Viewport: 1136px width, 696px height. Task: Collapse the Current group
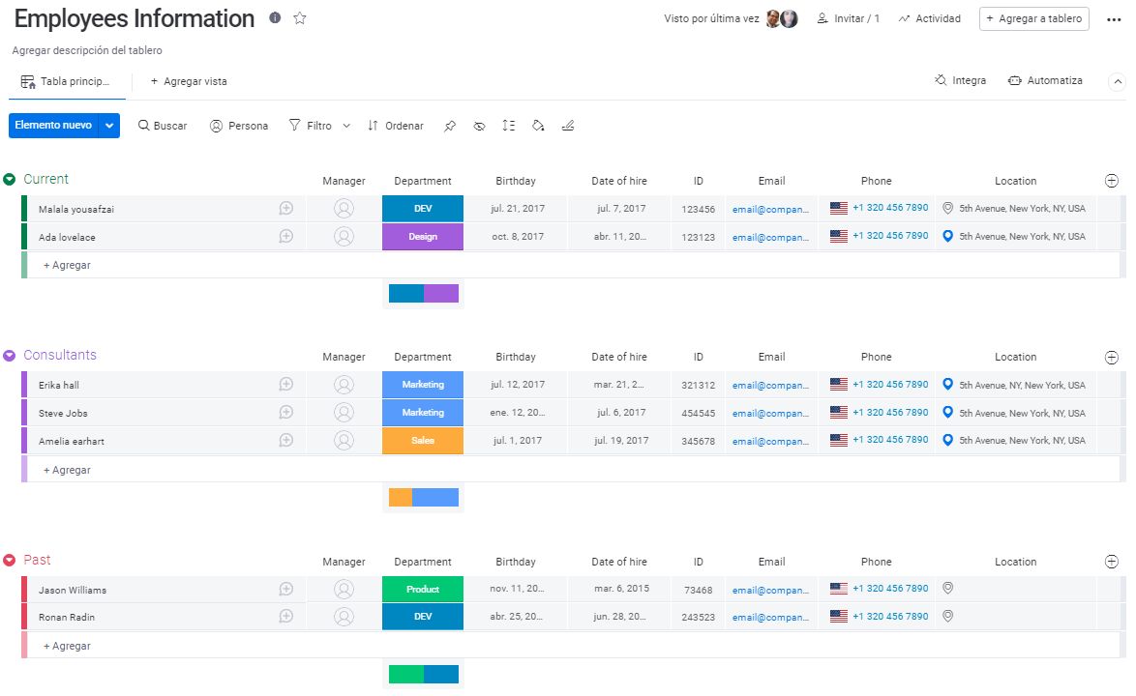point(10,180)
